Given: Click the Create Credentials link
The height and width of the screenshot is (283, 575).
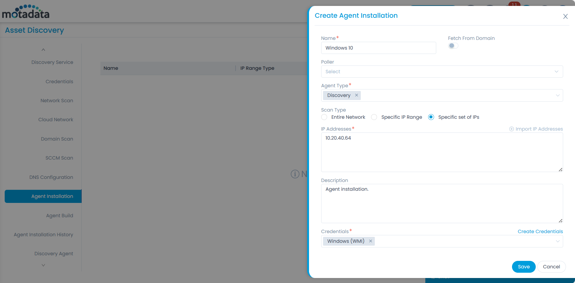Looking at the screenshot, I should coord(540,232).
